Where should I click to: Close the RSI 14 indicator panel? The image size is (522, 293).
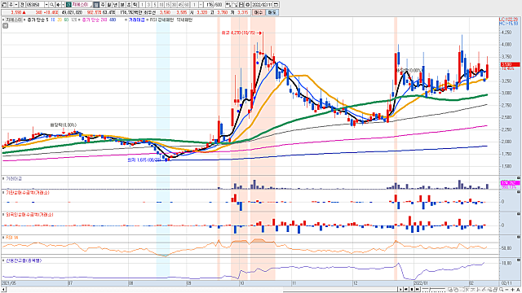[519, 237]
